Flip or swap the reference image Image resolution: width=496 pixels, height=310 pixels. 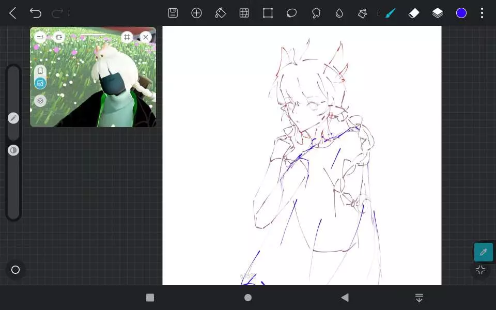click(x=58, y=37)
